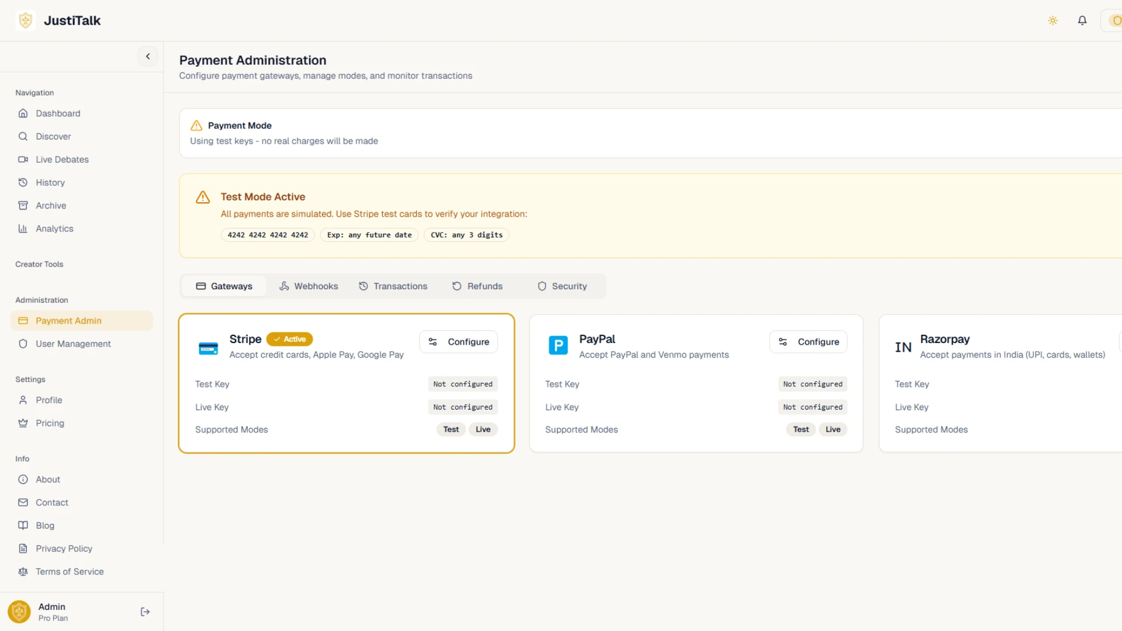Click the Razorpay gateway title
This screenshot has height=631, width=1122.
(944, 339)
